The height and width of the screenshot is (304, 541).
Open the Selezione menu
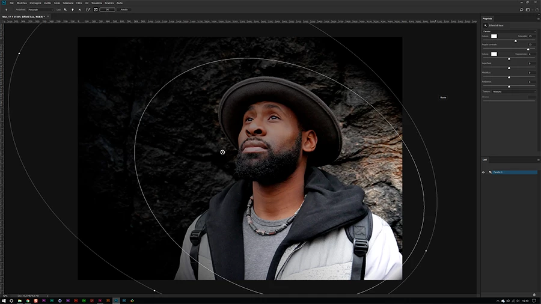[x=68, y=3]
